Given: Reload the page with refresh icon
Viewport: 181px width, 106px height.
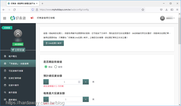Looking at the screenshot, I should 14,10.
